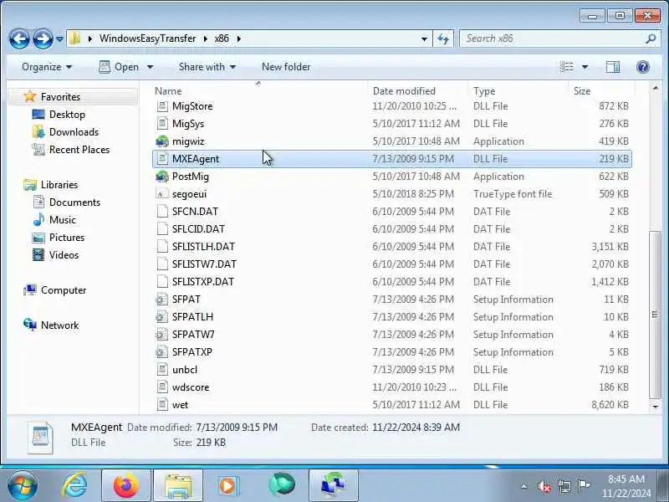
Task: Open Downloads in Favorites
Action: point(74,132)
